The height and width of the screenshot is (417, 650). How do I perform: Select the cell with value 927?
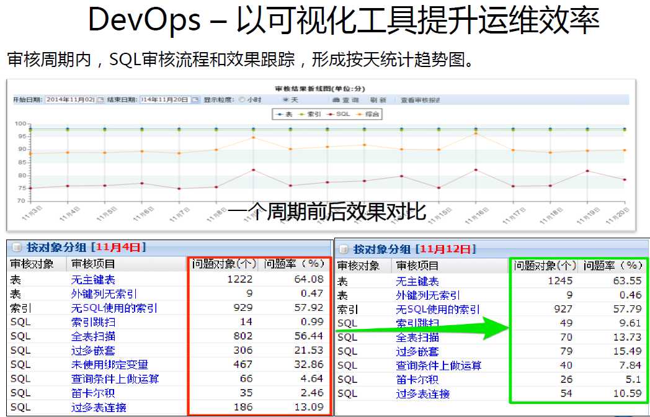click(x=563, y=309)
